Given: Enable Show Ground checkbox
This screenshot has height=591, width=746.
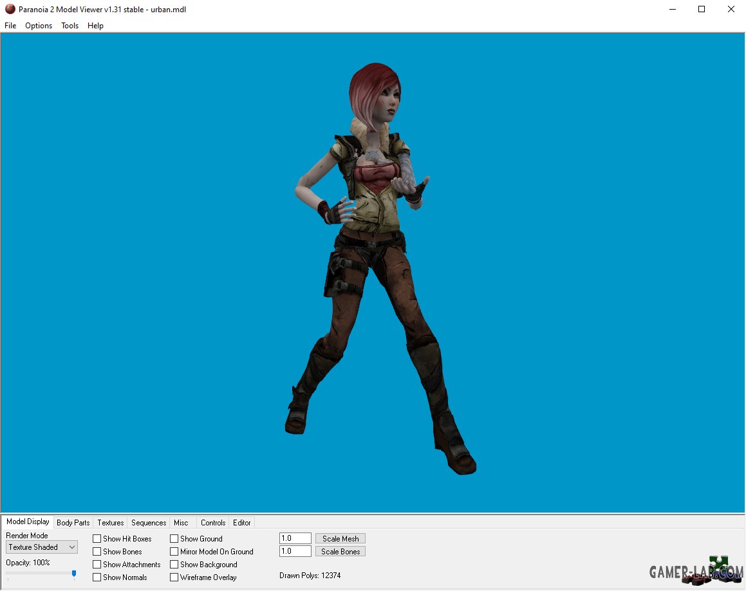Looking at the screenshot, I should [x=174, y=539].
